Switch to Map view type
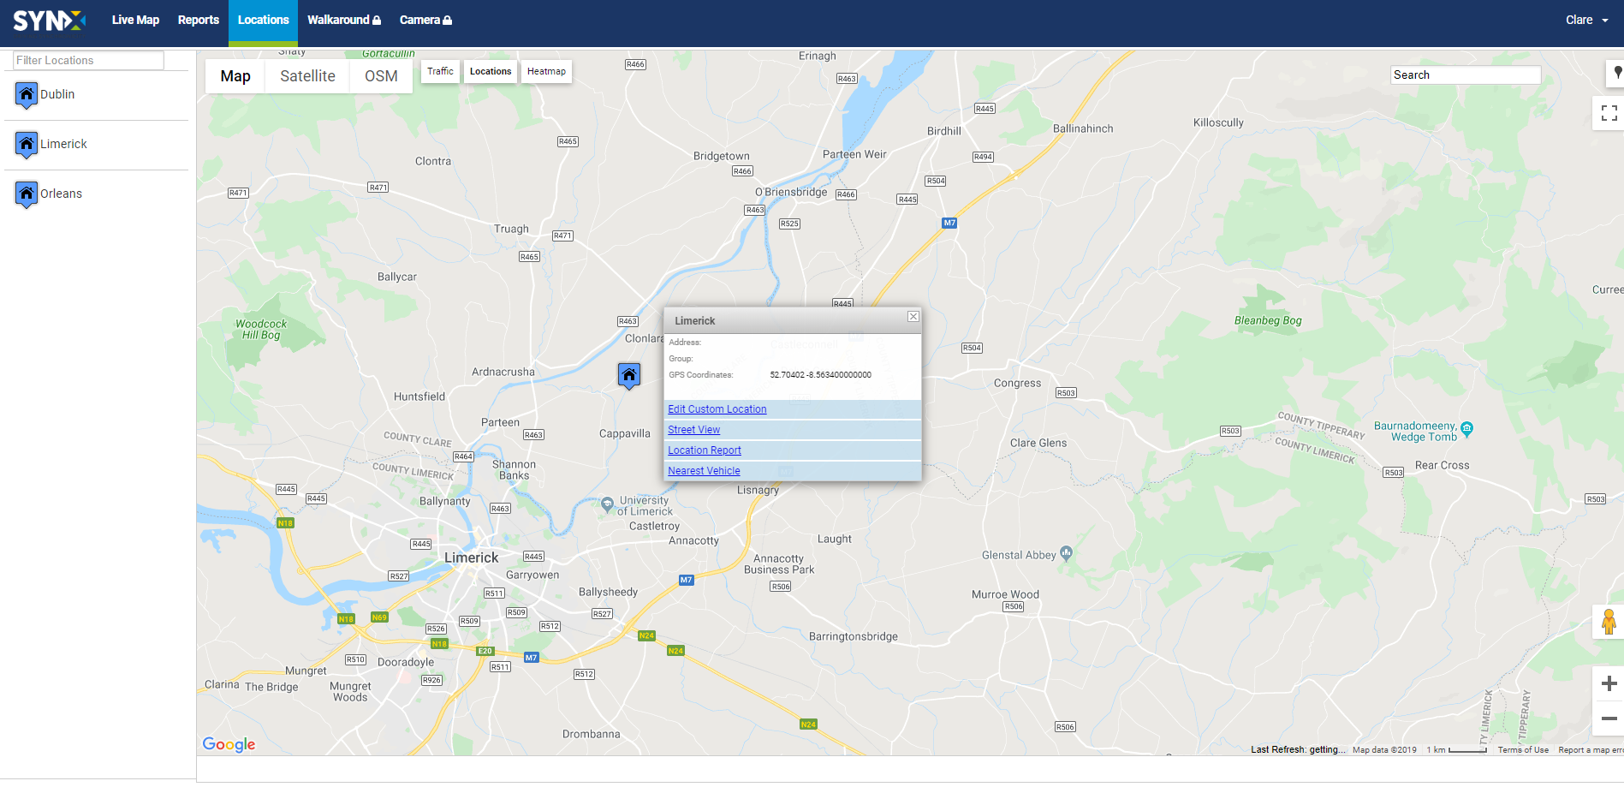This screenshot has height=787, width=1624. point(235,76)
